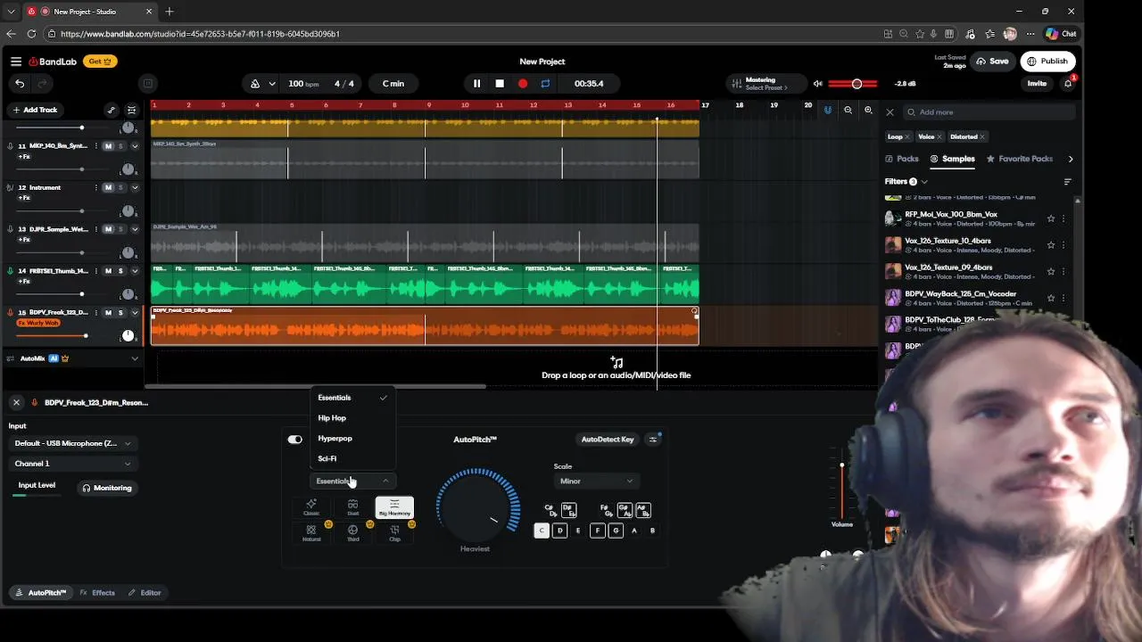Choose the Big Harmony AutoPitch effect

(394, 507)
